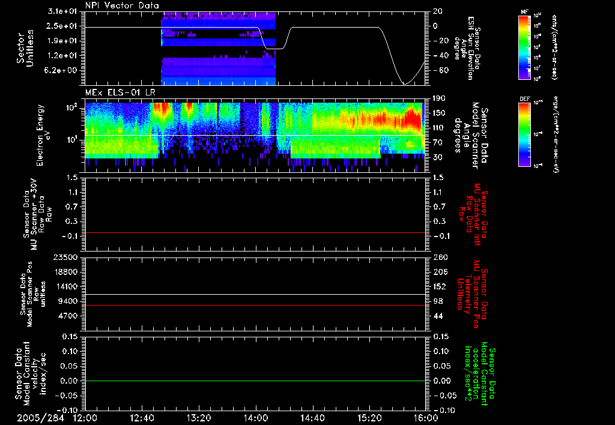This screenshot has width=615, height=425.
Task: Click the "Sector Unitless" axis label
Action: click(25, 48)
